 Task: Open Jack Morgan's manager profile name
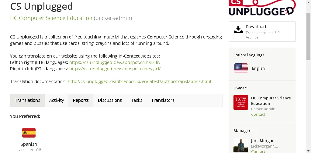(263, 141)
